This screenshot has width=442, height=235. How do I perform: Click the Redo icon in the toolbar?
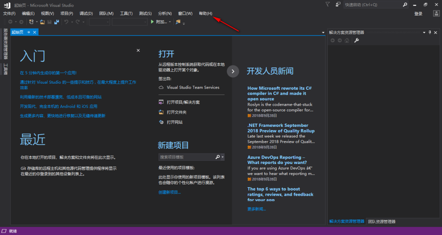point(78,22)
